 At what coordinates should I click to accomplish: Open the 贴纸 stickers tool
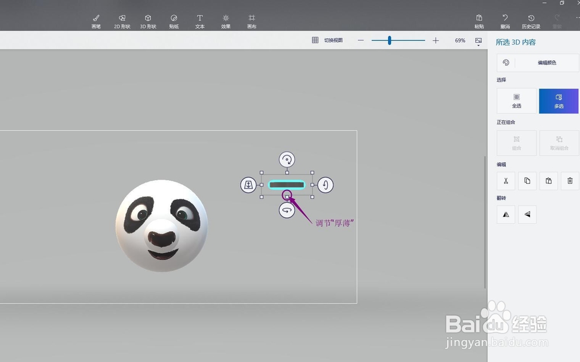[174, 21]
